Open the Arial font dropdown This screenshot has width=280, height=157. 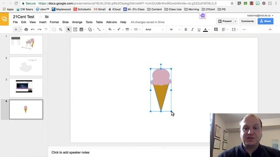coord(154,30)
